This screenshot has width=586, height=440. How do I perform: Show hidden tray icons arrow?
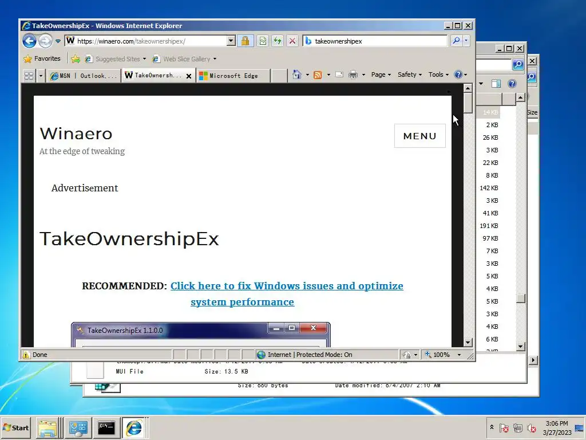pos(492,427)
